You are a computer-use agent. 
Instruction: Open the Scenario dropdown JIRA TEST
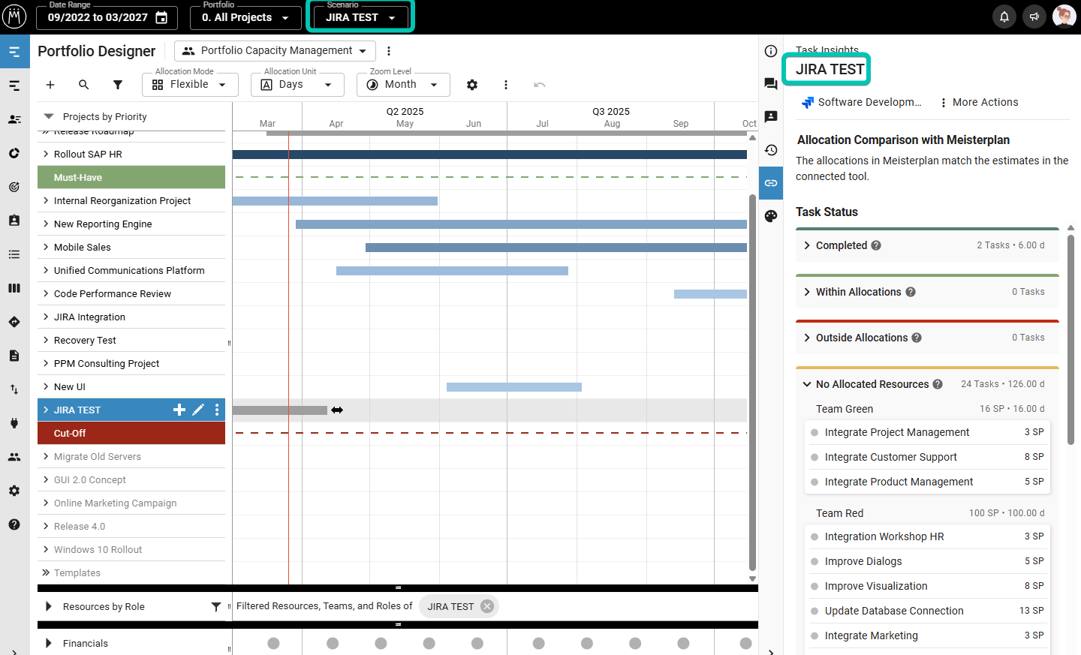click(x=361, y=17)
